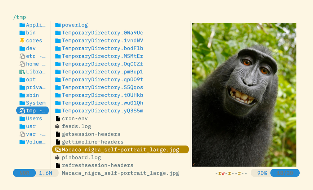Click the -rw-r--r-- permissions text
Viewport: 313px width, 190px height.
231,173
